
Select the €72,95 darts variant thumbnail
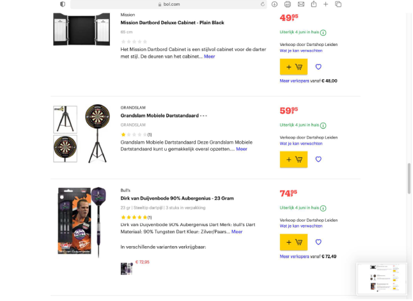click(x=127, y=268)
